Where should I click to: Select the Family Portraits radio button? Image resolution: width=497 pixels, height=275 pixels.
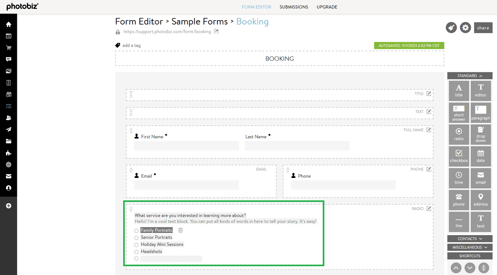coord(136,230)
